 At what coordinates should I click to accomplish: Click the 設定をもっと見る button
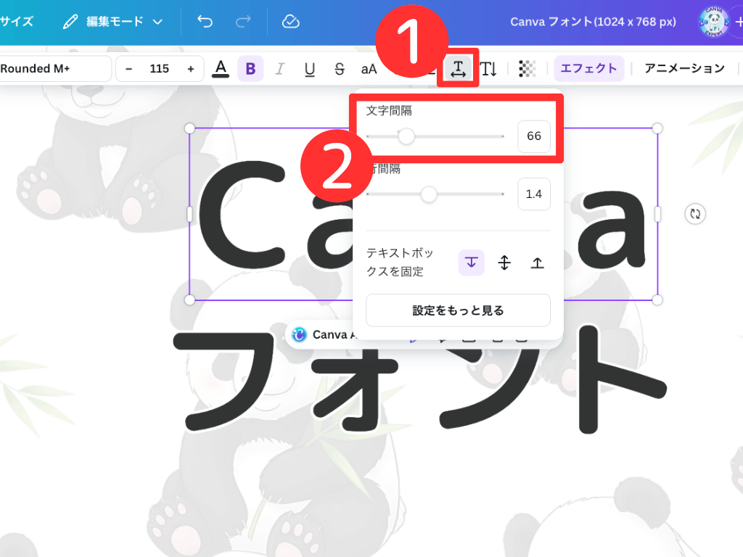[458, 310]
